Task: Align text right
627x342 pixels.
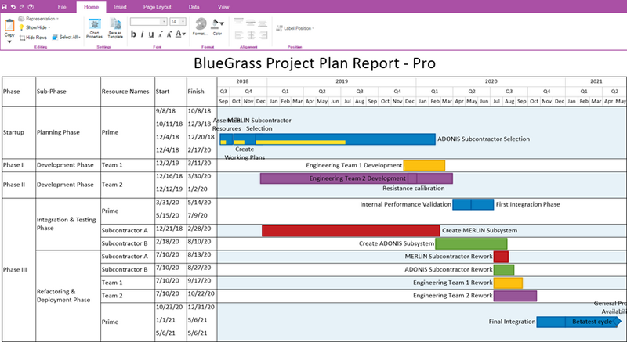Action: coord(263,35)
